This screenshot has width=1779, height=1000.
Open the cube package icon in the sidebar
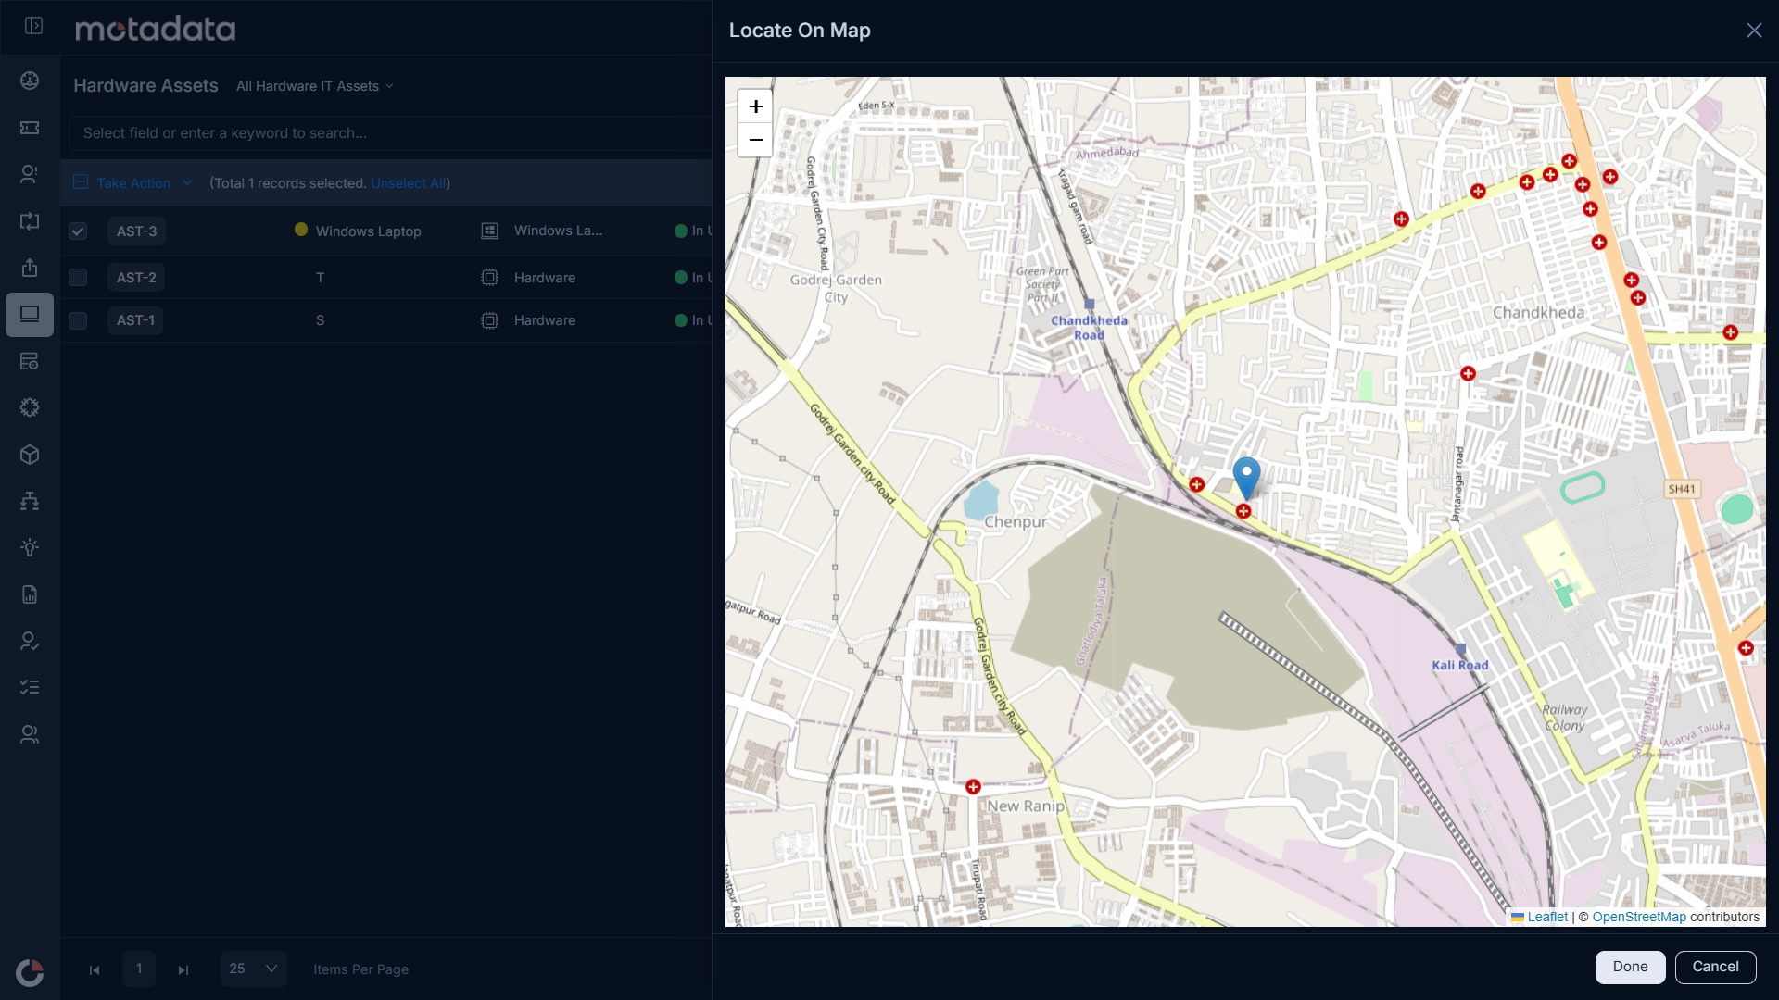[x=30, y=455]
